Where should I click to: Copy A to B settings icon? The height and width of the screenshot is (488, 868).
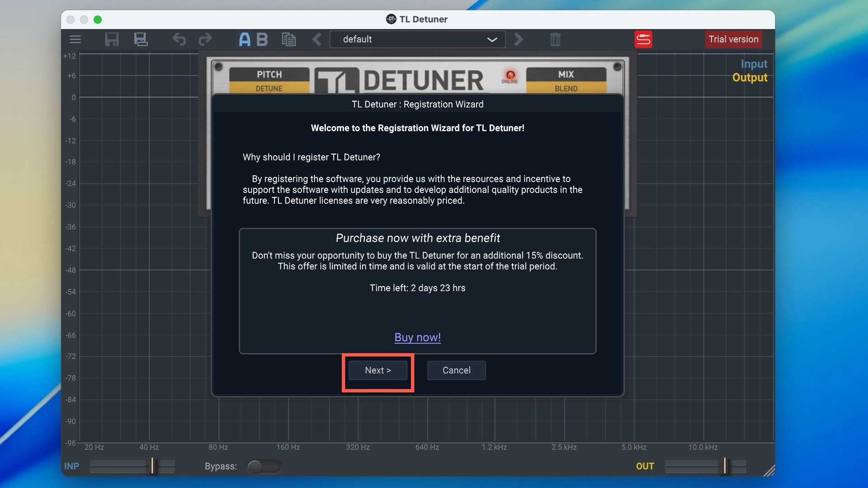click(288, 39)
